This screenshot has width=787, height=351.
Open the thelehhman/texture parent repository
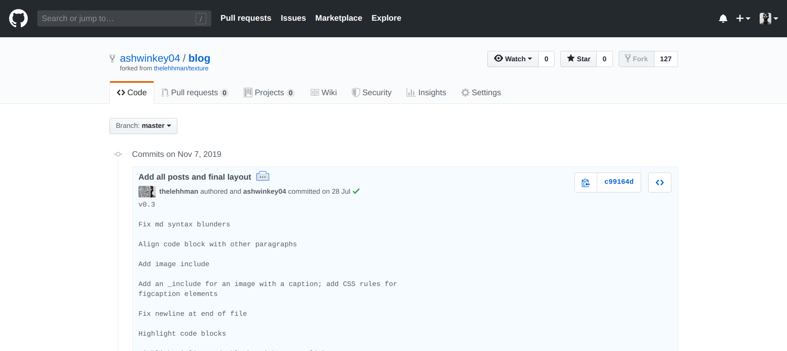[181, 68]
